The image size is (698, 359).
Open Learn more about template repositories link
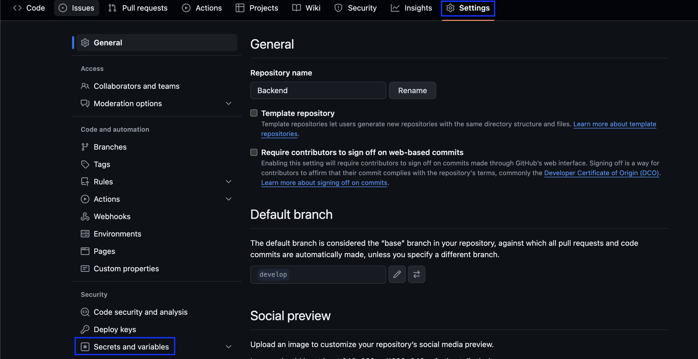(615, 124)
